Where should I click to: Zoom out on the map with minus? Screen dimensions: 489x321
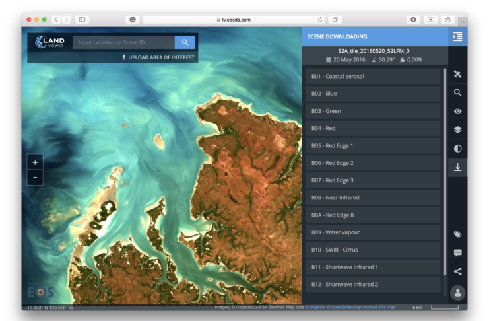35,177
